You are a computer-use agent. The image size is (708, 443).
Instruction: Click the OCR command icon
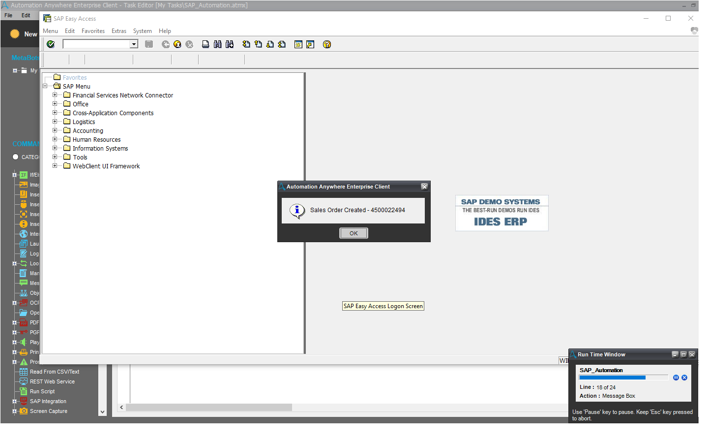pos(24,303)
